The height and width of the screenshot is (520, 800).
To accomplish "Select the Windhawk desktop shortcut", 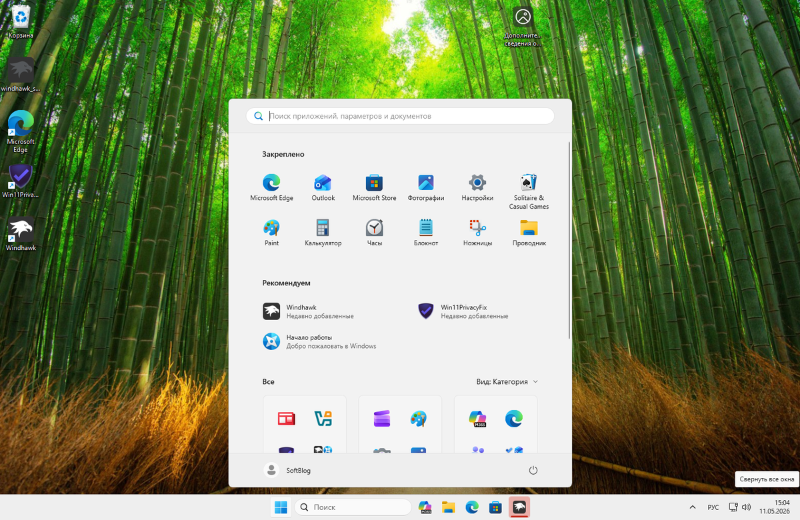I will (x=21, y=234).
